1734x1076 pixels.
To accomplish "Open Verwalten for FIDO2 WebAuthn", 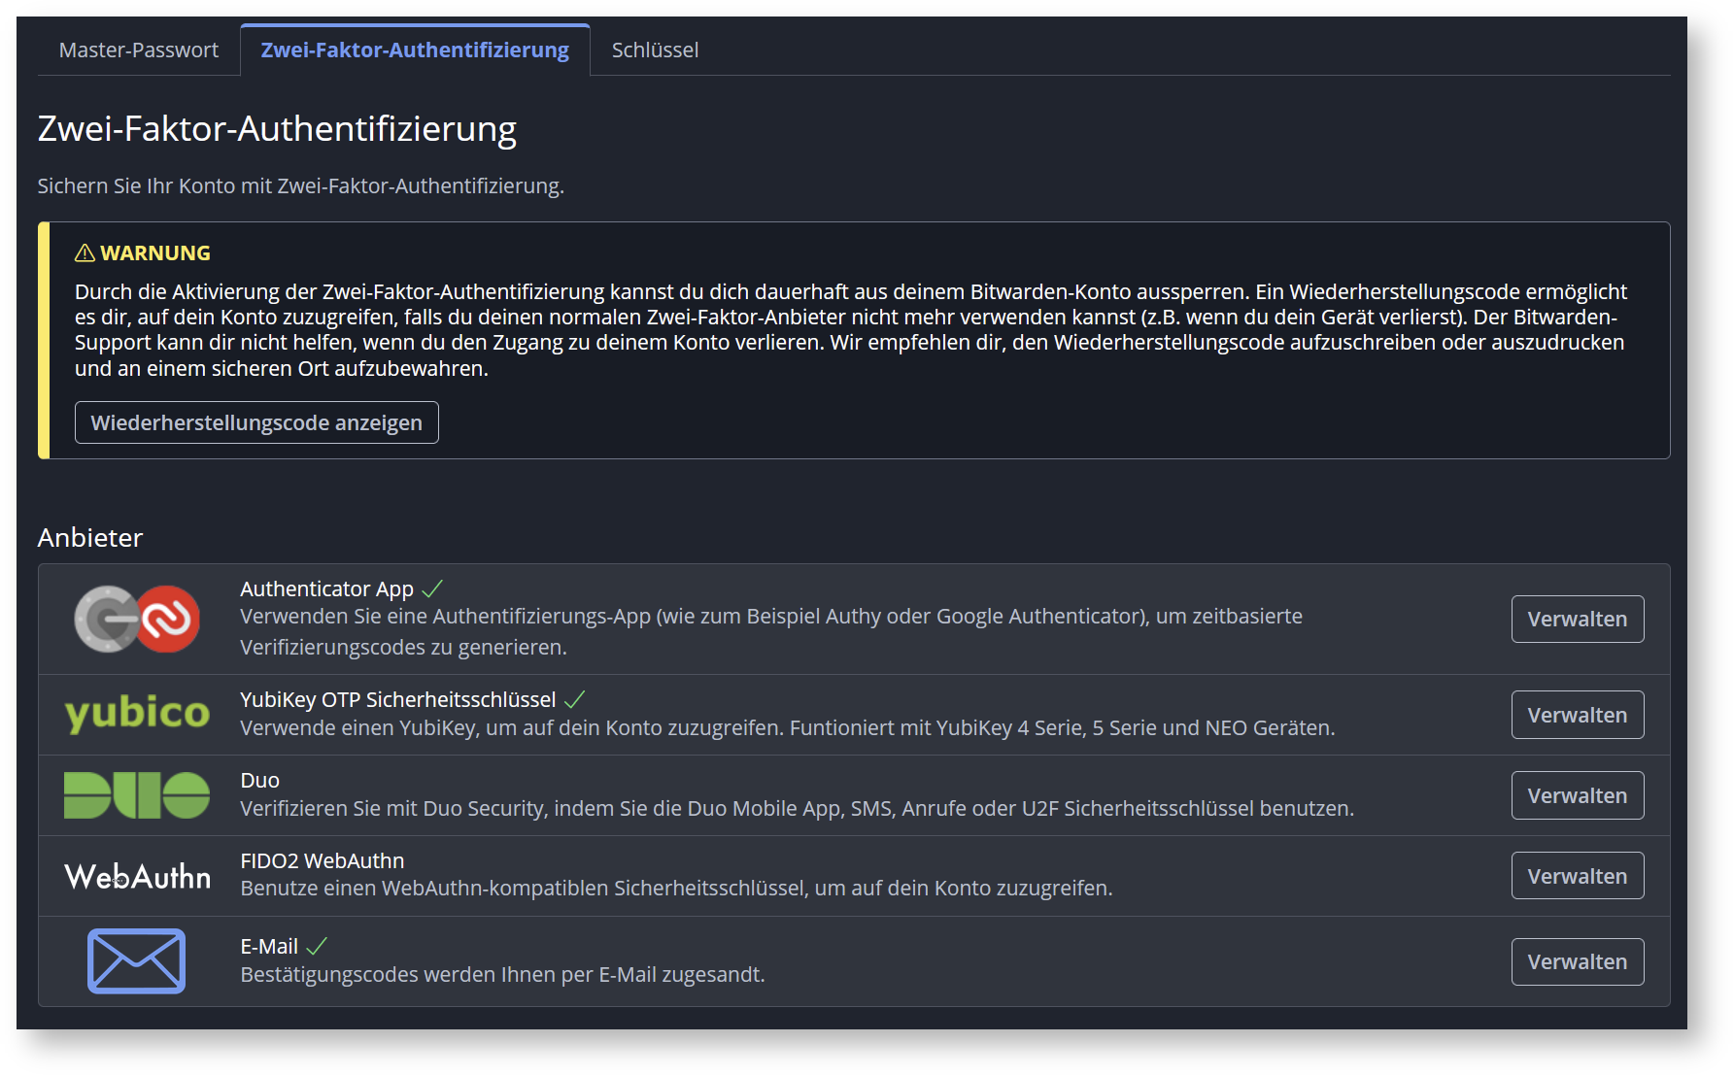I will click(1577, 876).
